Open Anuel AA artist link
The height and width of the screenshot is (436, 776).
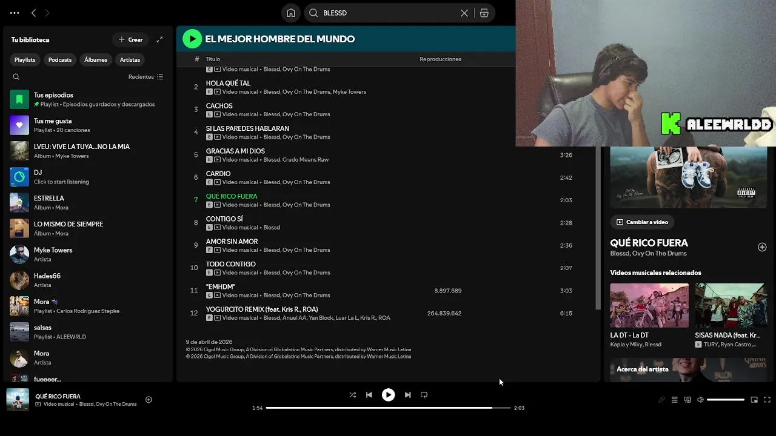pos(295,318)
